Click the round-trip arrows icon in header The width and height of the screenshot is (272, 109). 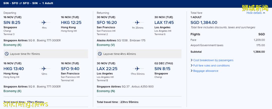tap(20, 3)
